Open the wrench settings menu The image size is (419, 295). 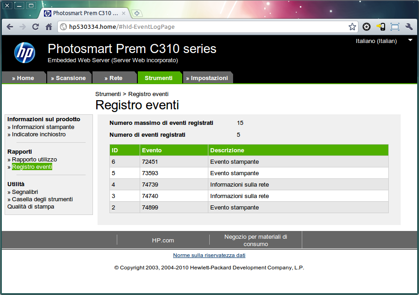pos(409,27)
